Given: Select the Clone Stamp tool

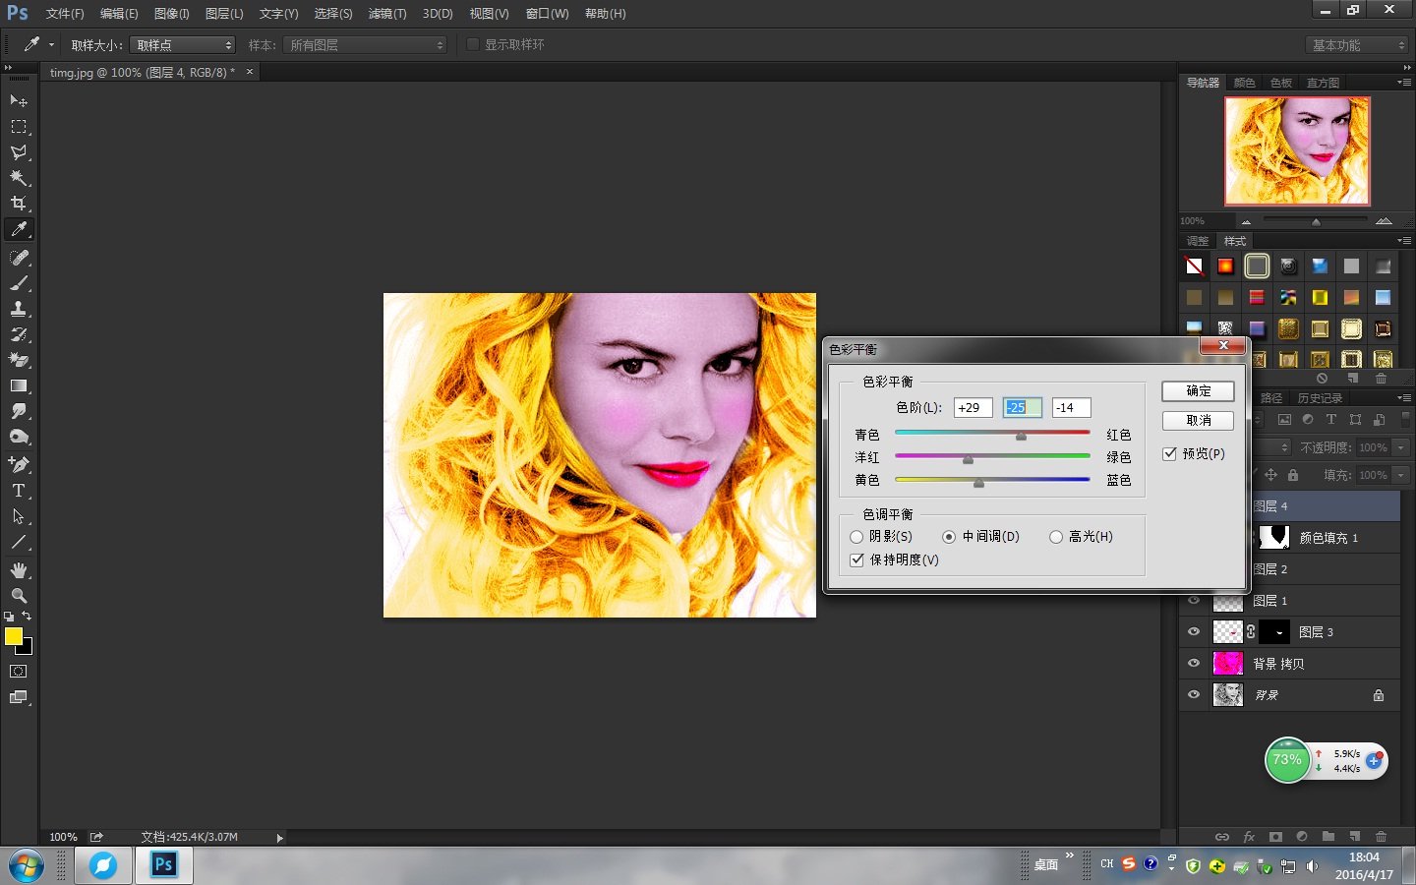Looking at the screenshot, I should coord(20,308).
